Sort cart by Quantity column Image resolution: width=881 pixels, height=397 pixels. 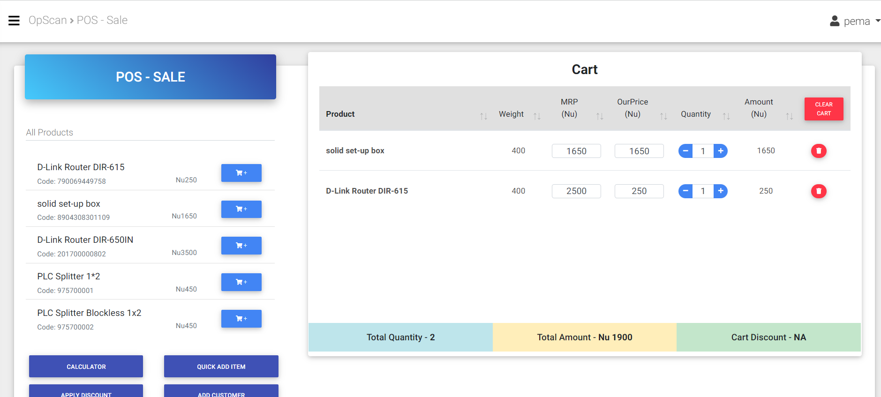[x=726, y=116]
